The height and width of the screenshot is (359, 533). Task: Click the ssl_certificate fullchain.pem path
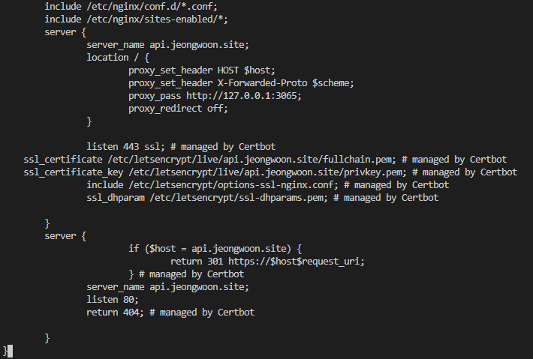pyautogui.click(x=252, y=160)
